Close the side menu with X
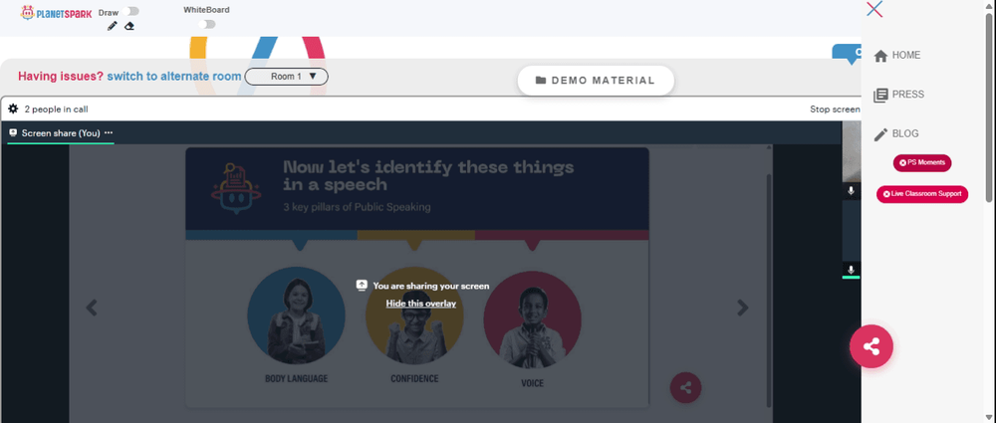The width and height of the screenshot is (996, 423). [x=874, y=9]
